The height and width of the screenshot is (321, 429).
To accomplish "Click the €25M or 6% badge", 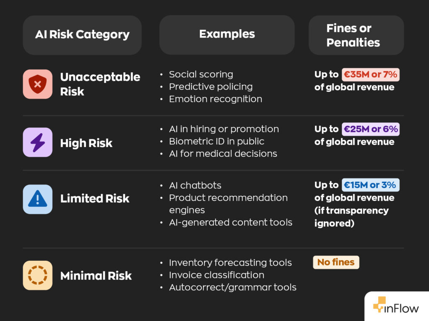I will click(x=370, y=129).
